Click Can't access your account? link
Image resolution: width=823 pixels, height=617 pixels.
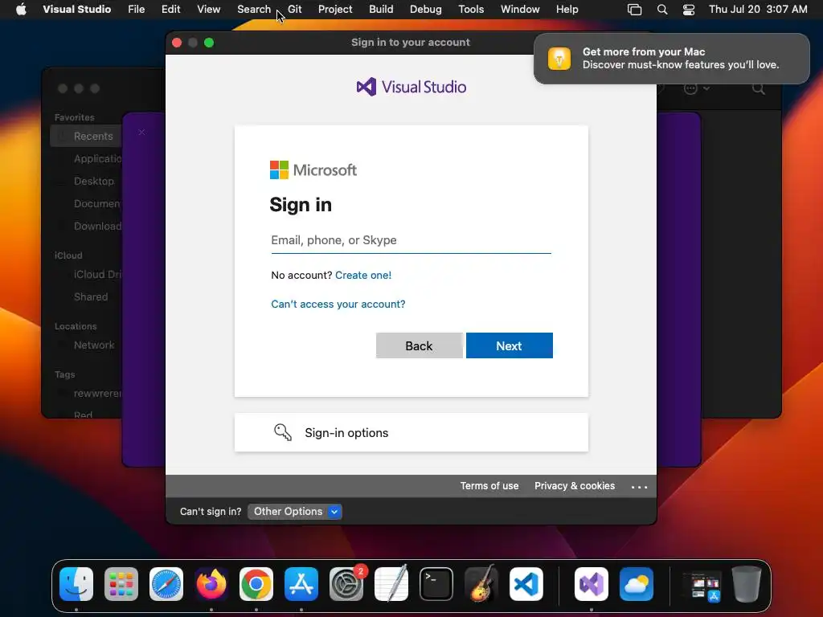pyautogui.click(x=338, y=304)
